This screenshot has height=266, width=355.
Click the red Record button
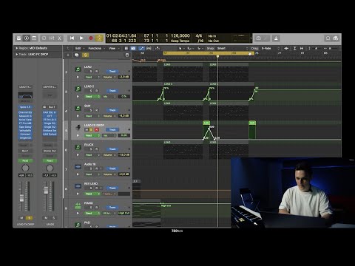(x=91, y=38)
